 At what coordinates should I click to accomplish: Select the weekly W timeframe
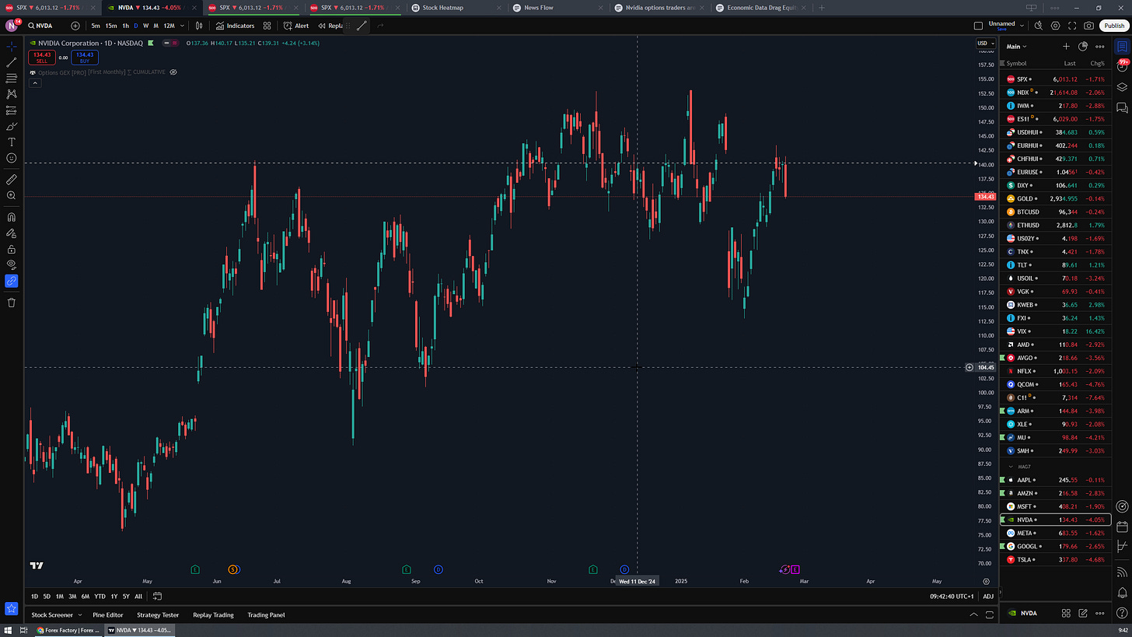tap(145, 26)
